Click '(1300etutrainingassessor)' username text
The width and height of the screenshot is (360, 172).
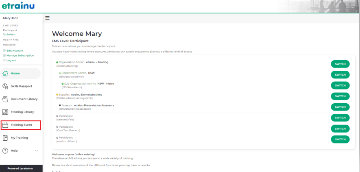click(x=75, y=109)
